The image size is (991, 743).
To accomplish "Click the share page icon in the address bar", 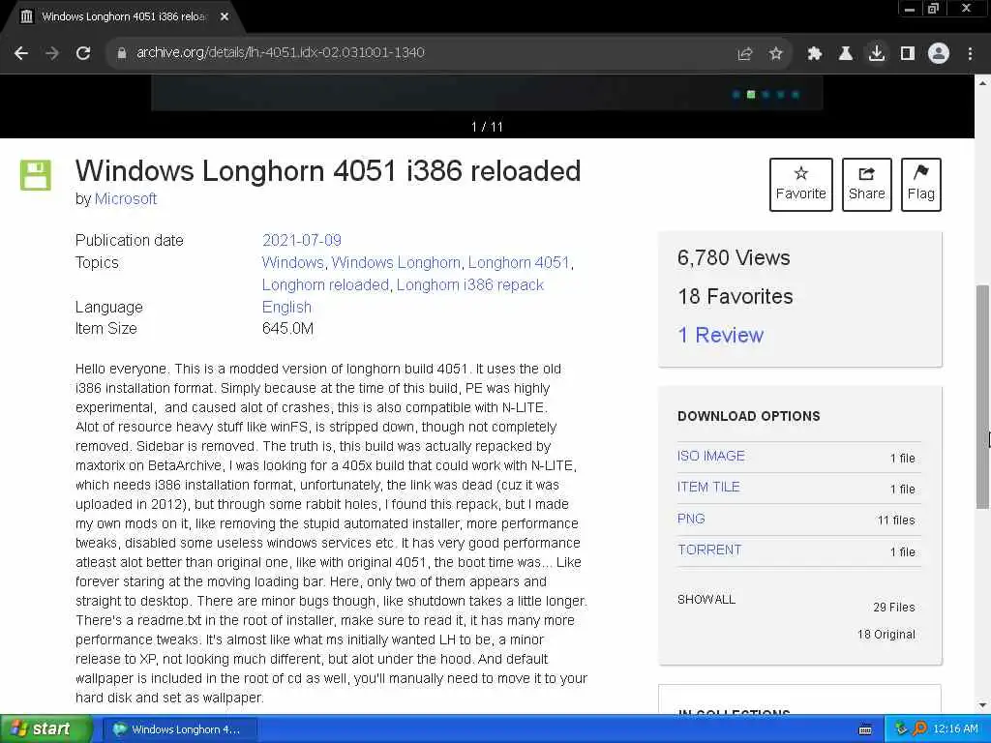I will (745, 53).
